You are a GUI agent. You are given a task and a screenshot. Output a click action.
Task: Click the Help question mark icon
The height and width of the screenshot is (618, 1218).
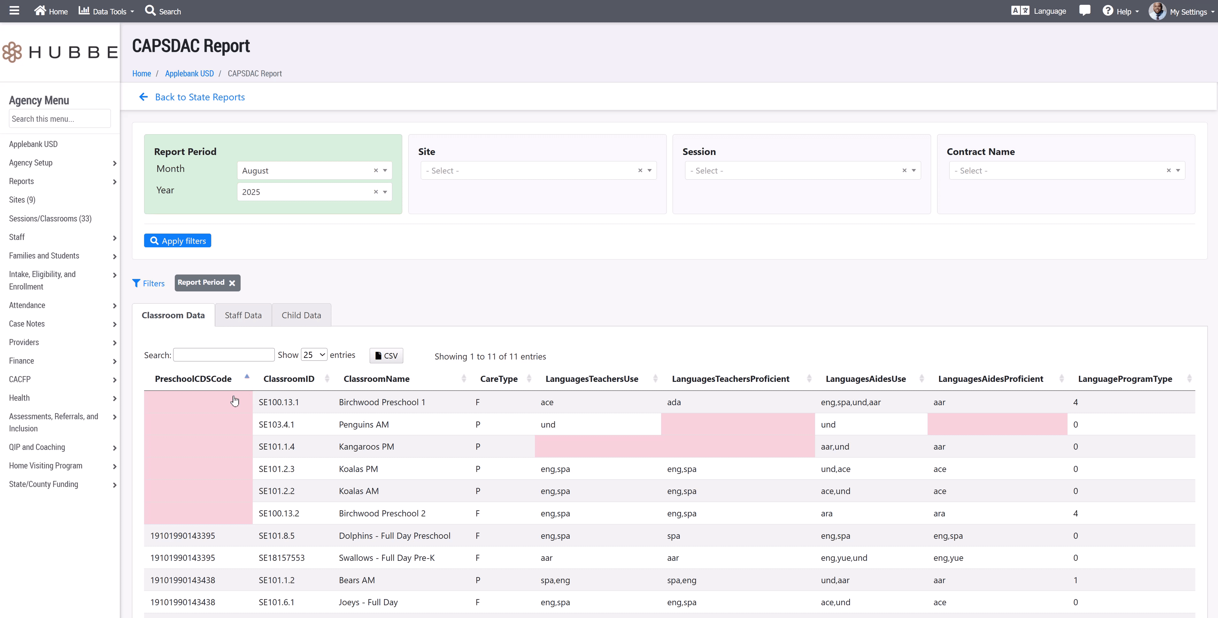1108,11
